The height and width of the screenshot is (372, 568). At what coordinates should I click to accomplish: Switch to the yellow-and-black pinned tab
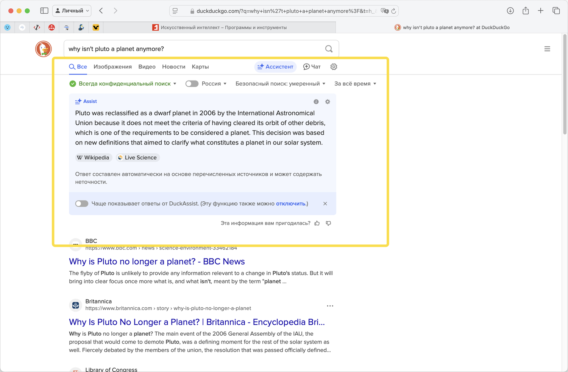click(x=96, y=27)
